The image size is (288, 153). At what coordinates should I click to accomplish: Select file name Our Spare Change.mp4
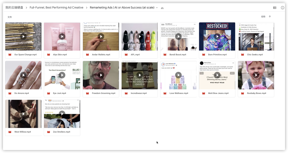click(26, 55)
